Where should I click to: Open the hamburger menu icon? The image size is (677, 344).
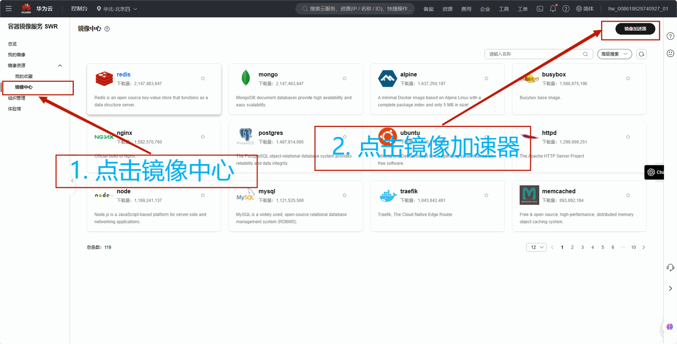(8, 8)
